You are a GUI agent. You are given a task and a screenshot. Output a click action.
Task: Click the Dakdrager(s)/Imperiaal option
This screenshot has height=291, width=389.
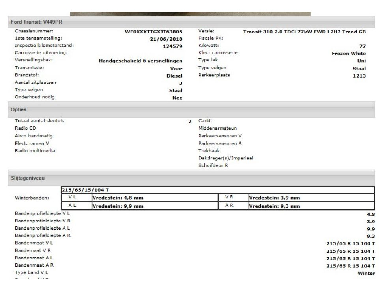pos(226,158)
